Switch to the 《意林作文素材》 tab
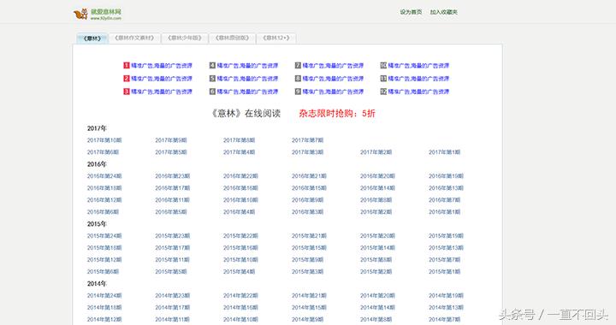The width and height of the screenshot is (616, 325). tap(134, 38)
